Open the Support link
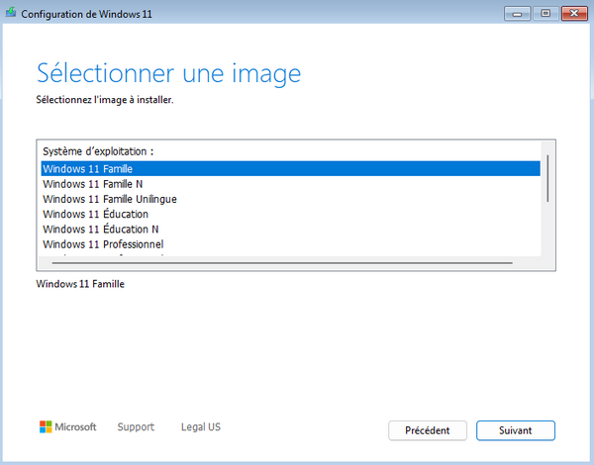Image resolution: width=594 pixels, height=465 pixels. coord(136,427)
